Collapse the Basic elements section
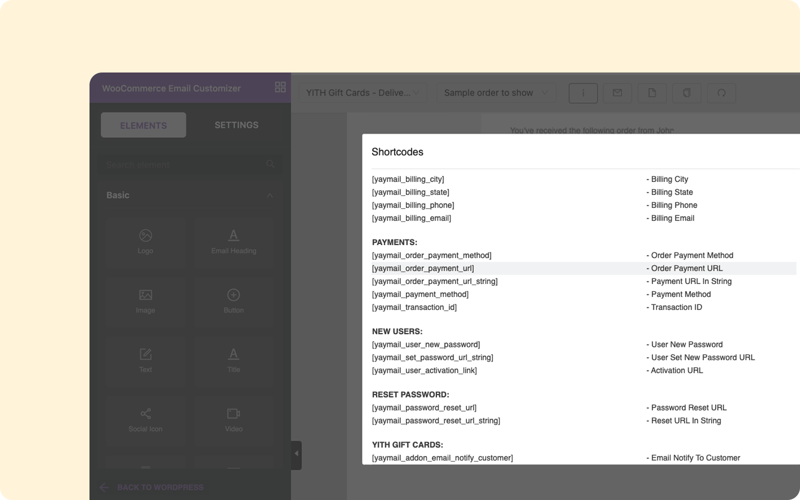This screenshot has height=500, width=800. (270, 195)
